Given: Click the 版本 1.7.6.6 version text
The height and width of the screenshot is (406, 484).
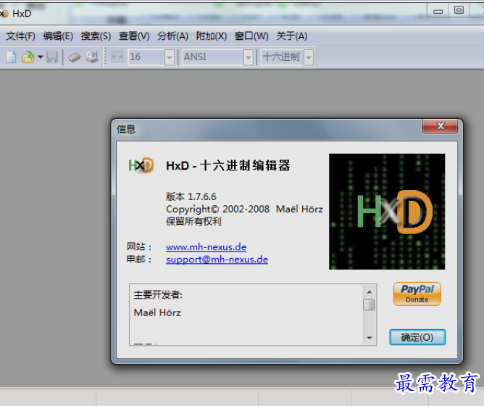Looking at the screenshot, I should (191, 196).
